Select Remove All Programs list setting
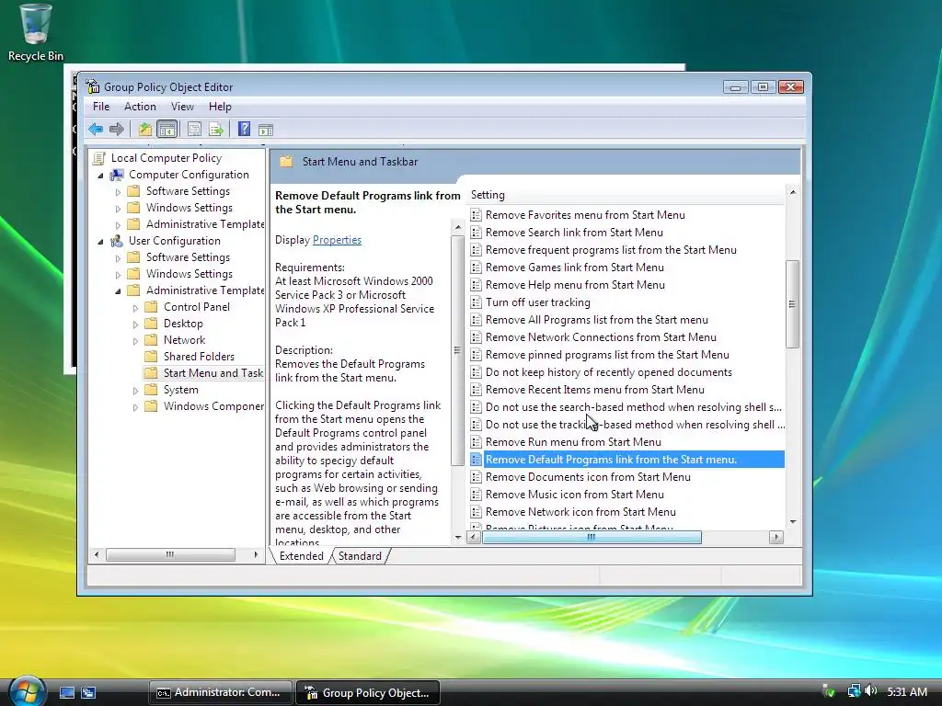The width and height of the screenshot is (942, 706). tap(596, 320)
